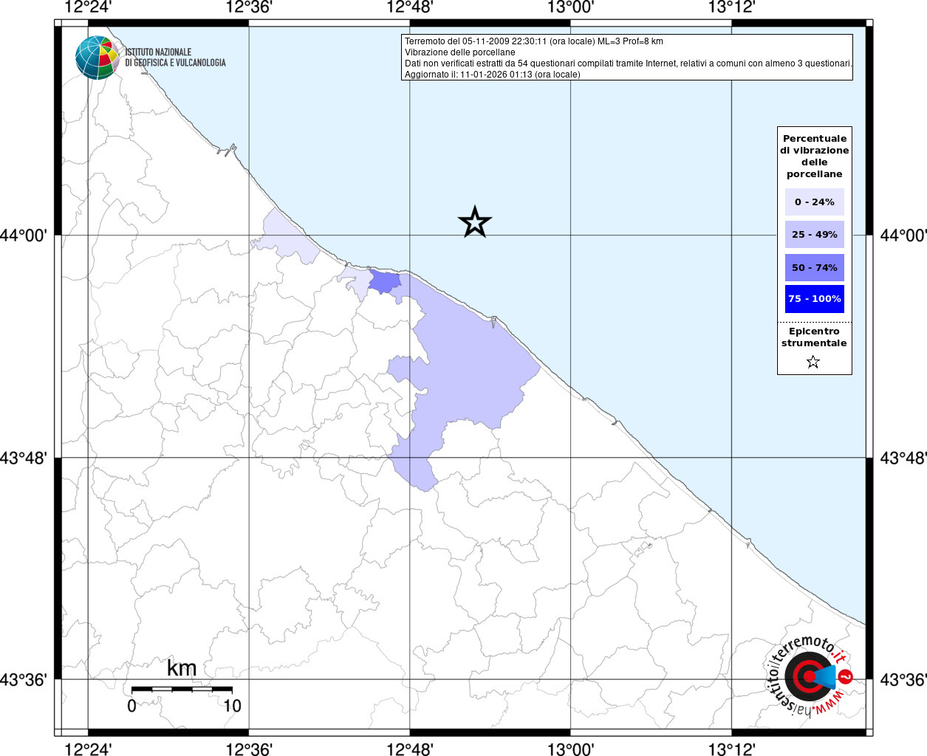The image size is (927, 756).
Task: Click the top axis label 12°24'
Action: pos(88,8)
